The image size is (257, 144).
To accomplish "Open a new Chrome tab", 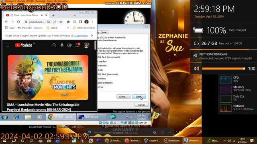I will point(53,15).
